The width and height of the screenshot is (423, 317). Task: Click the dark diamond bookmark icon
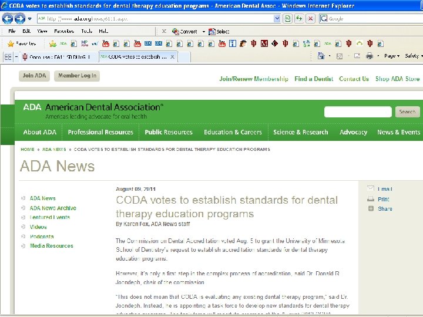(274, 43)
